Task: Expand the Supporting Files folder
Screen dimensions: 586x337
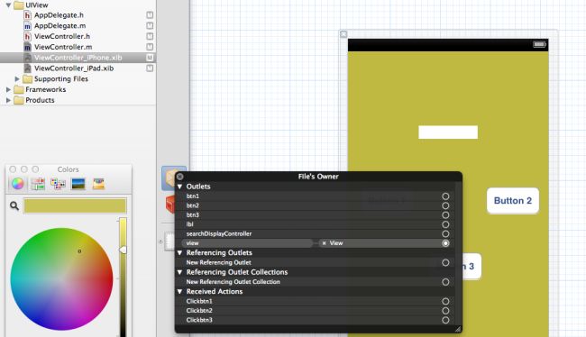Action: (x=17, y=78)
